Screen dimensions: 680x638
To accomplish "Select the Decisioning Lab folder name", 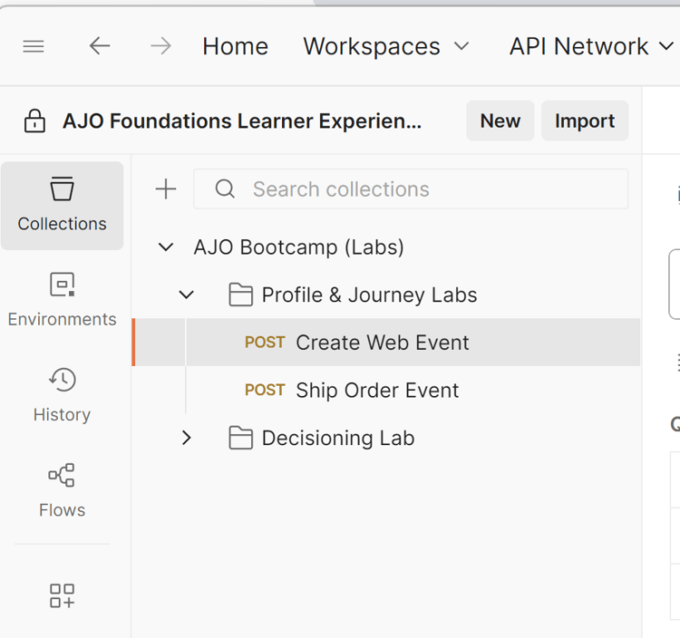I will click(x=338, y=439).
